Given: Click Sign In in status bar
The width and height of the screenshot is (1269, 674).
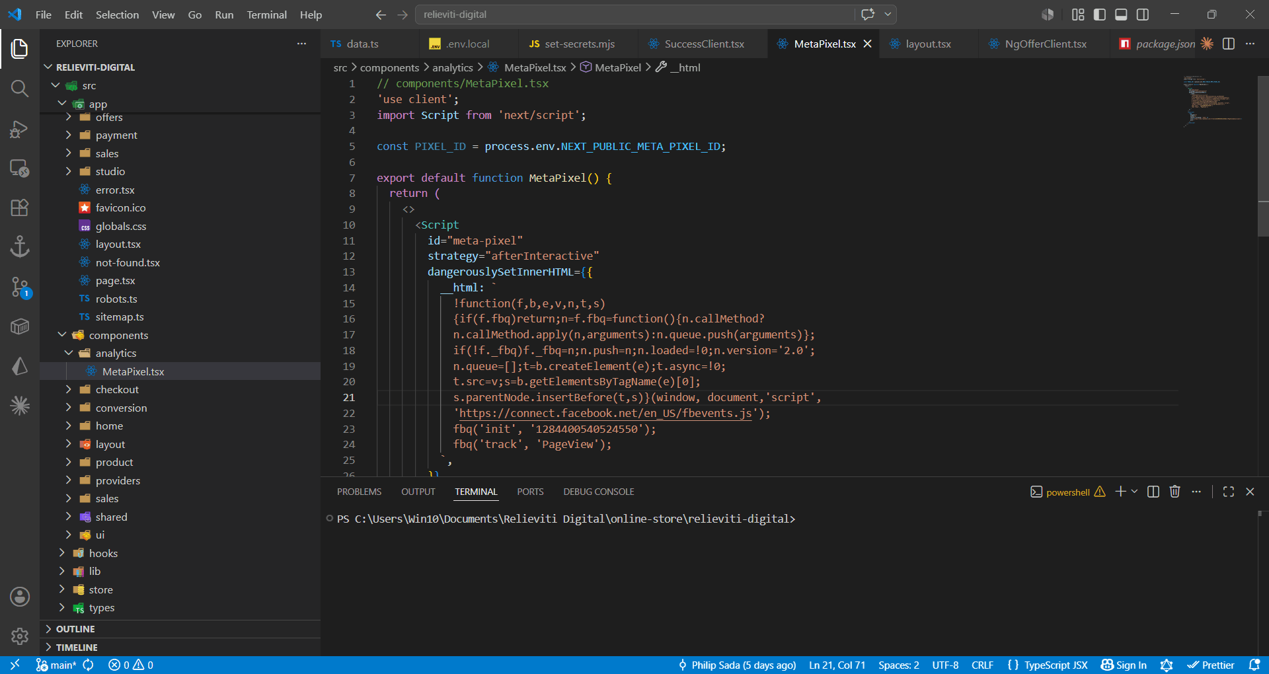Looking at the screenshot, I should coord(1124,665).
